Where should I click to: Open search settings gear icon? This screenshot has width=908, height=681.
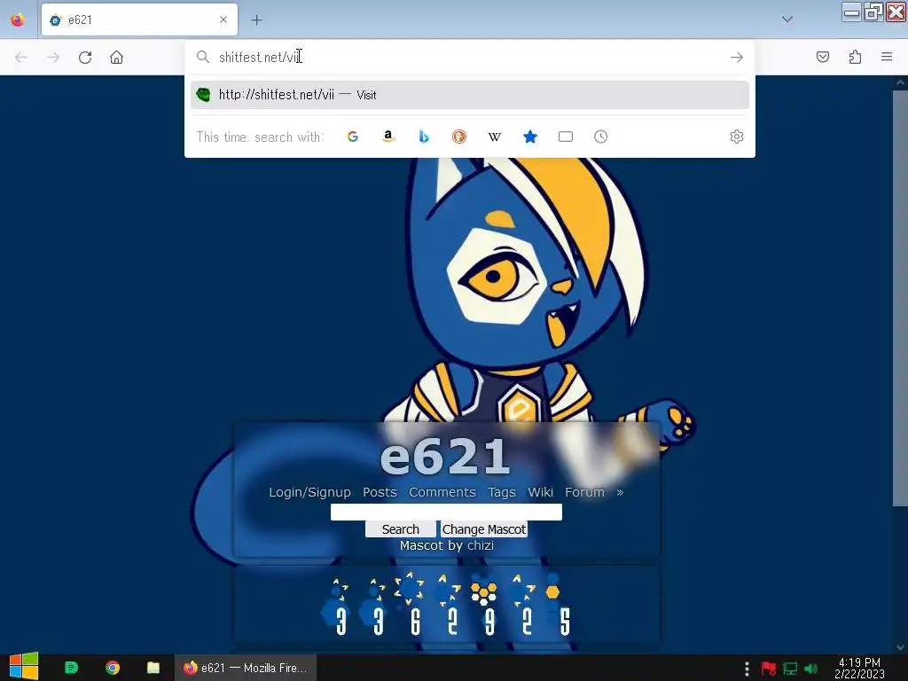[x=737, y=137]
